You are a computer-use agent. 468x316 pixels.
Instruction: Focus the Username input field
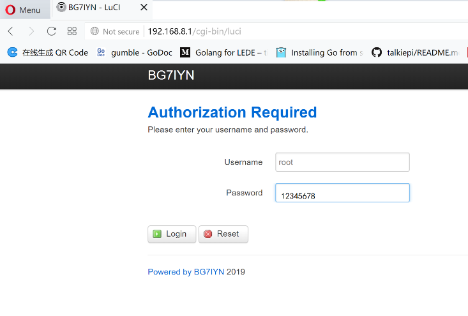[x=342, y=162]
